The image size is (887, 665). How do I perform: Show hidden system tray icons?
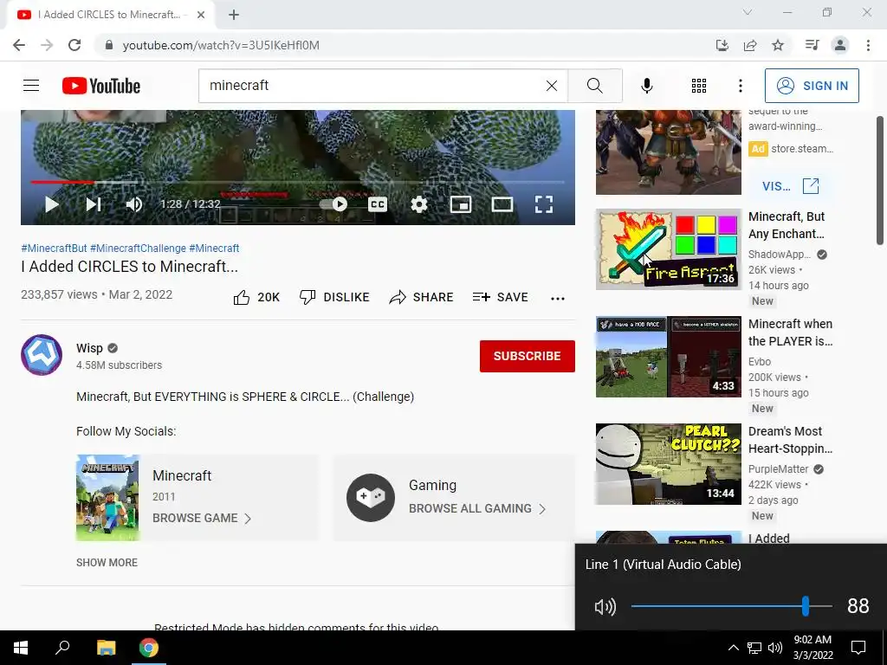click(733, 648)
